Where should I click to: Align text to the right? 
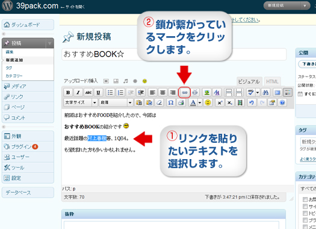pos(173,92)
